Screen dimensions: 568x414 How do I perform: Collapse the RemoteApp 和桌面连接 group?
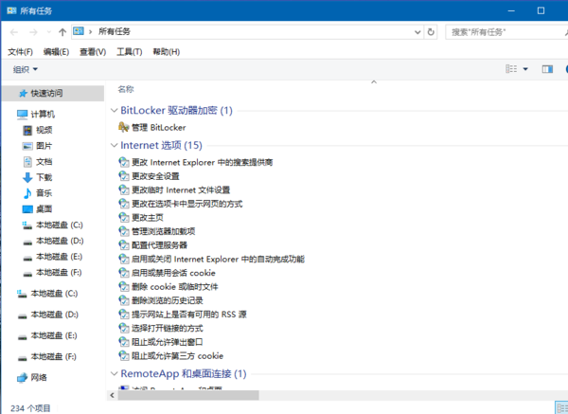coord(115,373)
